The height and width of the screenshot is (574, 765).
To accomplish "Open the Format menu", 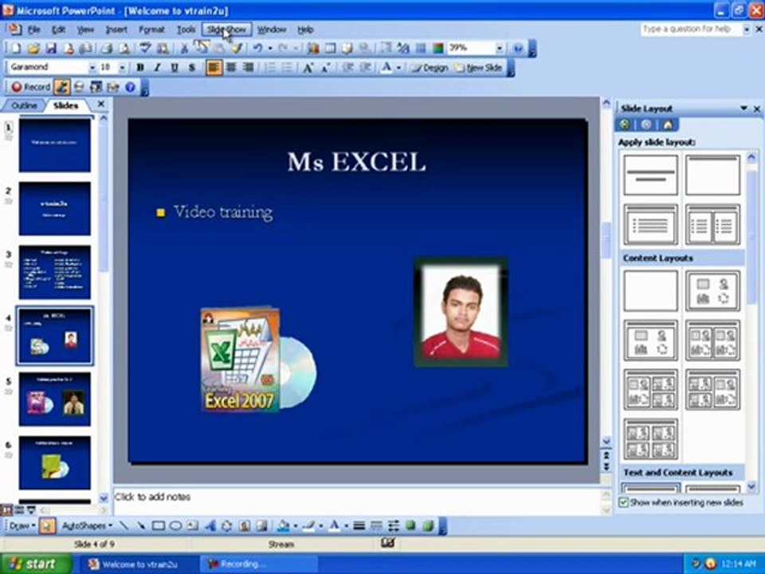I will 151,29.
